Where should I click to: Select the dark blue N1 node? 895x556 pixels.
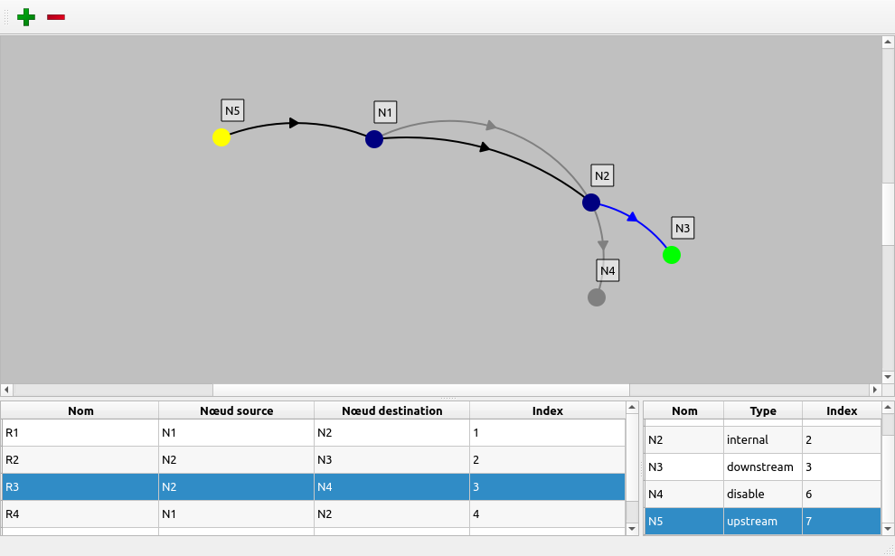click(374, 139)
